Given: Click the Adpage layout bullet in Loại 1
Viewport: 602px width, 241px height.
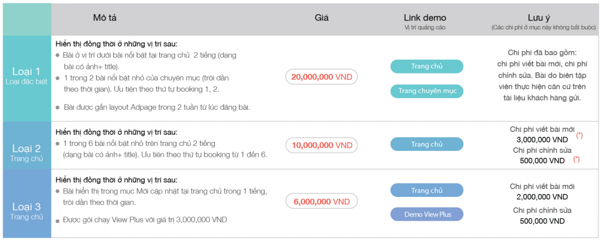Looking at the screenshot, I should click(153, 107).
